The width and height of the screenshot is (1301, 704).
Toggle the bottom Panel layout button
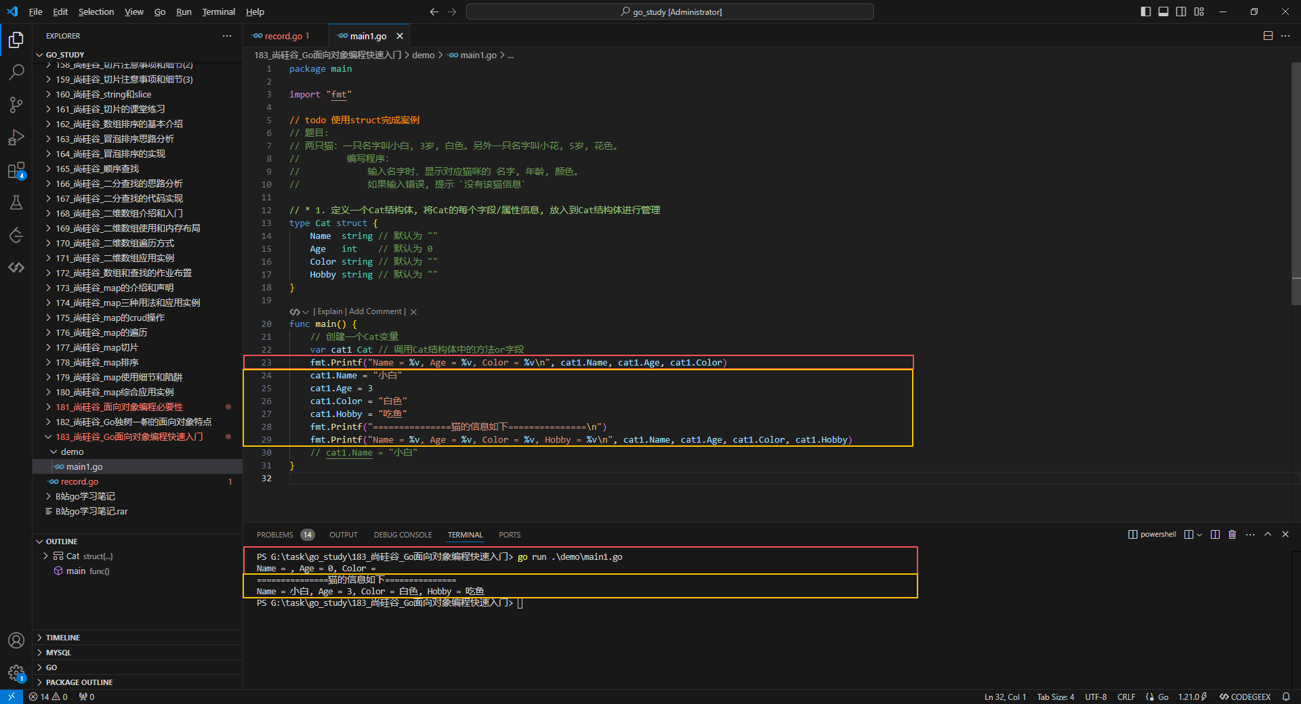(x=1163, y=12)
